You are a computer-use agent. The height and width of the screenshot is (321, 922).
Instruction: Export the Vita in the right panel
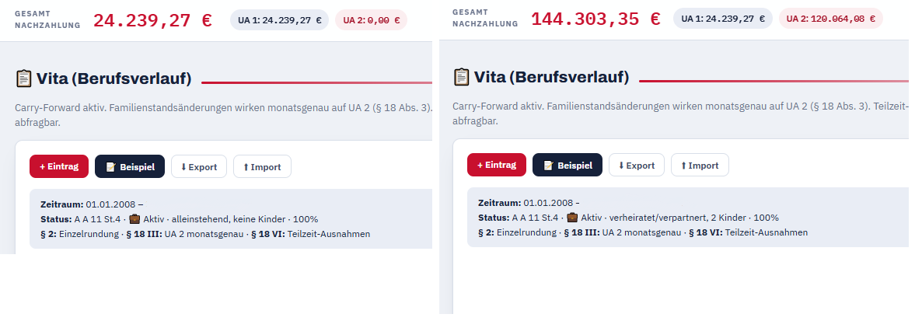click(636, 165)
